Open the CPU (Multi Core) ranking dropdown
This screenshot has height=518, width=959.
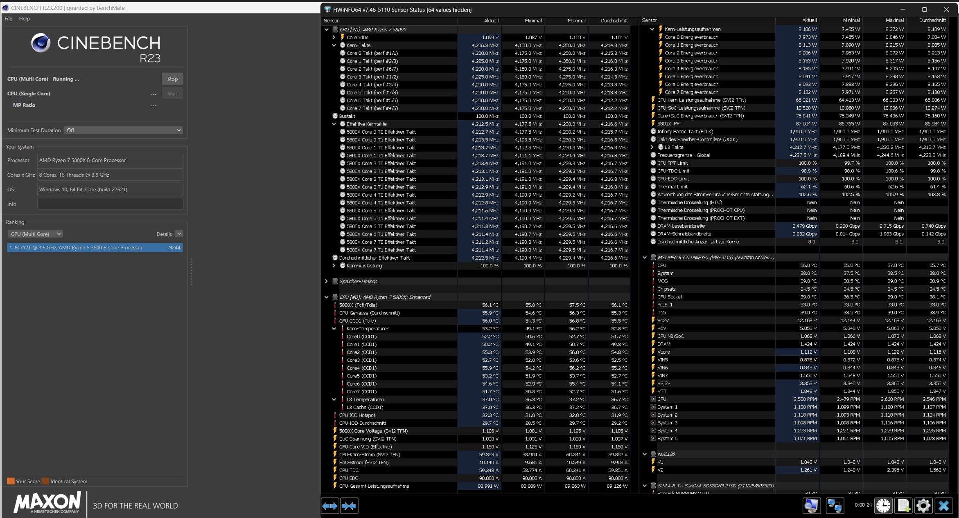point(35,234)
